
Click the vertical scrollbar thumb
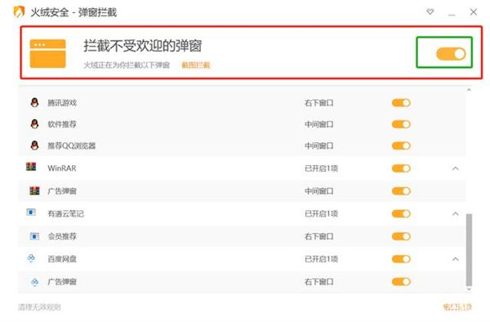click(x=469, y=250)
